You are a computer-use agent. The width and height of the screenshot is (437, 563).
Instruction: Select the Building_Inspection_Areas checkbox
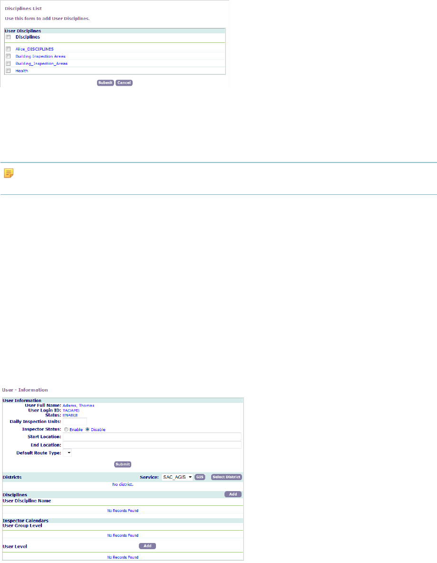pyautogui.click(x=8, y=63)
